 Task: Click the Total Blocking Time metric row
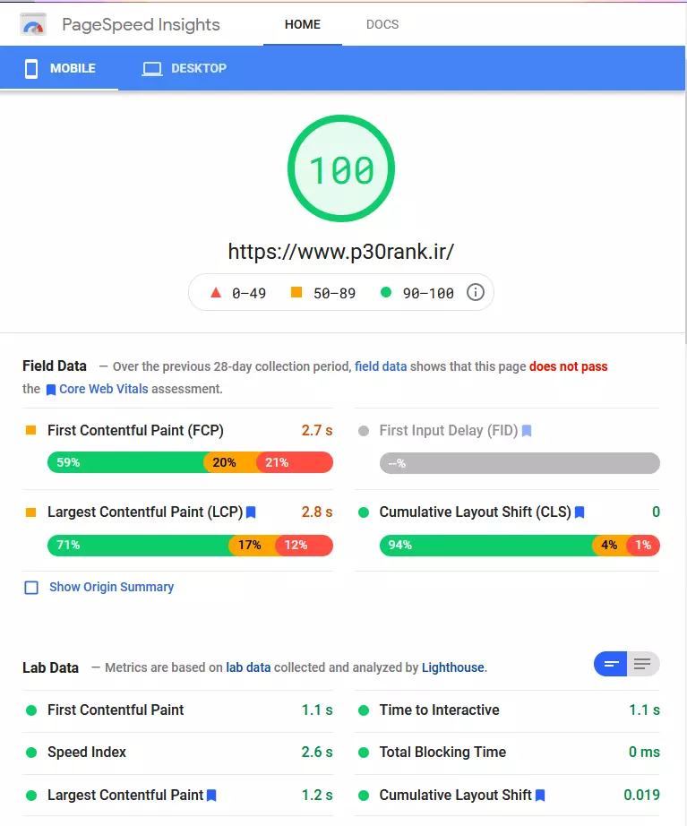[507, 753]
